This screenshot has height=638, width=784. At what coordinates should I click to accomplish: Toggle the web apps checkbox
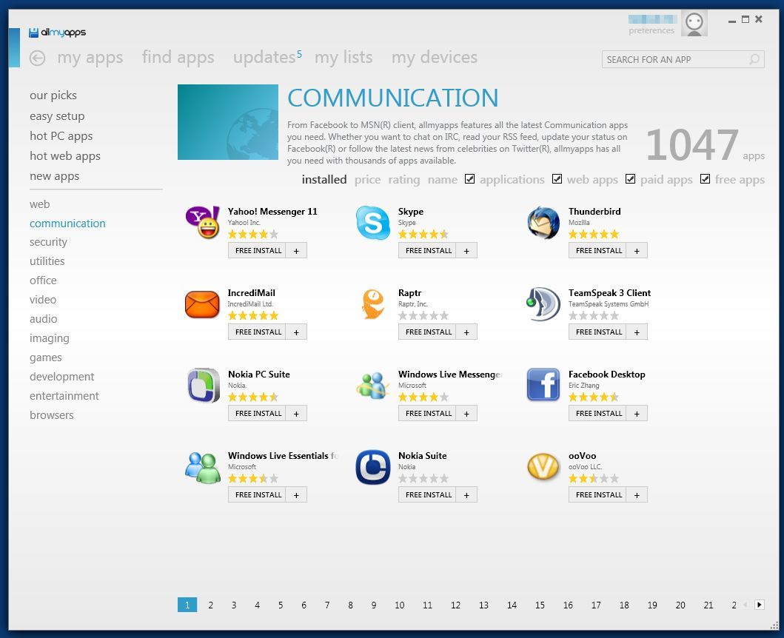(x=557, y=178)
